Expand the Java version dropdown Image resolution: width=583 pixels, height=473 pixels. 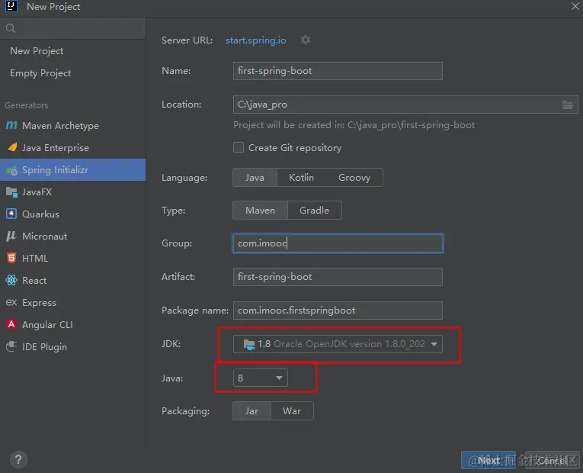(279, 378)
